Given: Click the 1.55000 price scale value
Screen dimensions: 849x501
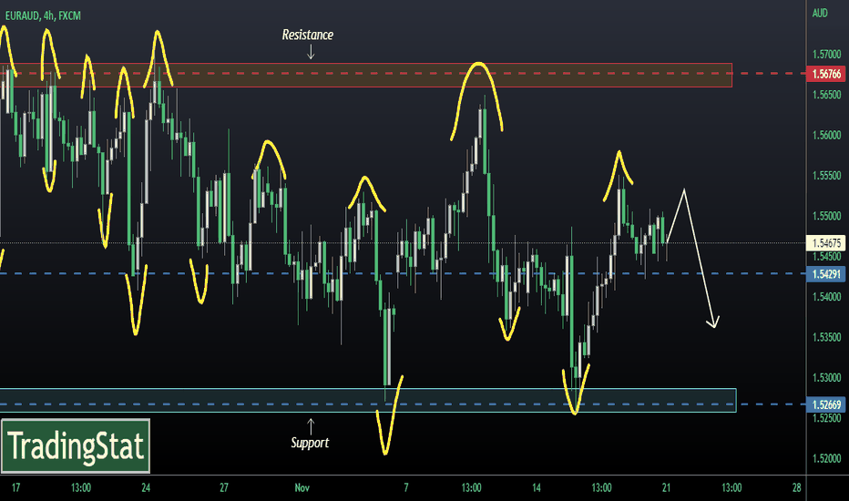Looking at the screenshot, I should click(827, 216).
